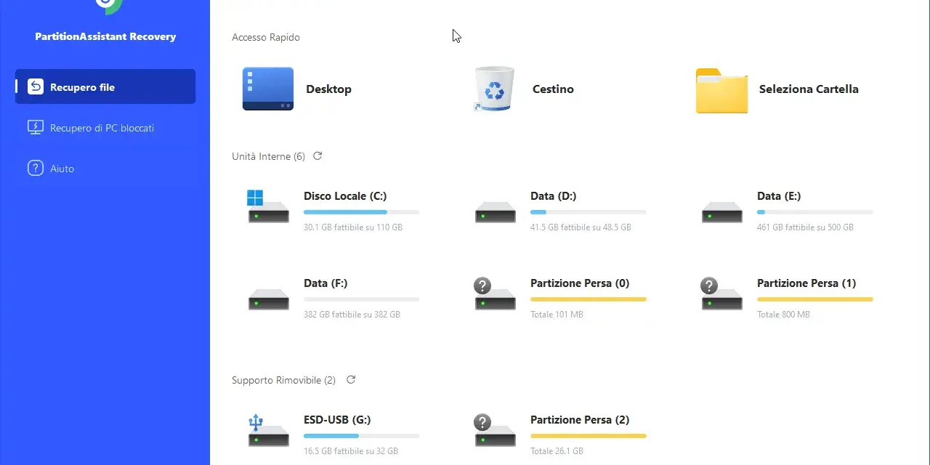Click text '461 GB fattibile su 500 GB'

click(805, 227)
